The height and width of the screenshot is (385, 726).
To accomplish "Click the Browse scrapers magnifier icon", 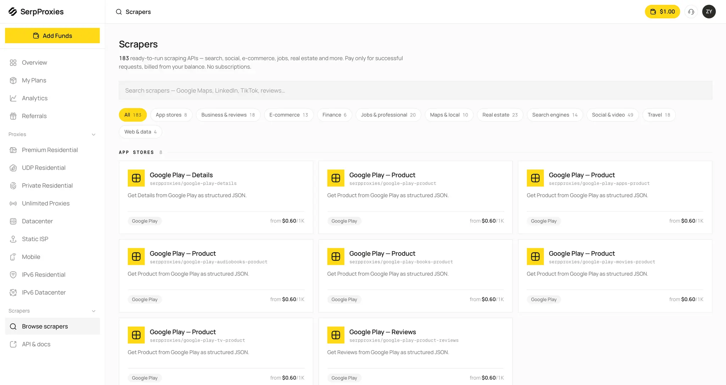I will (x=13, y=327).
